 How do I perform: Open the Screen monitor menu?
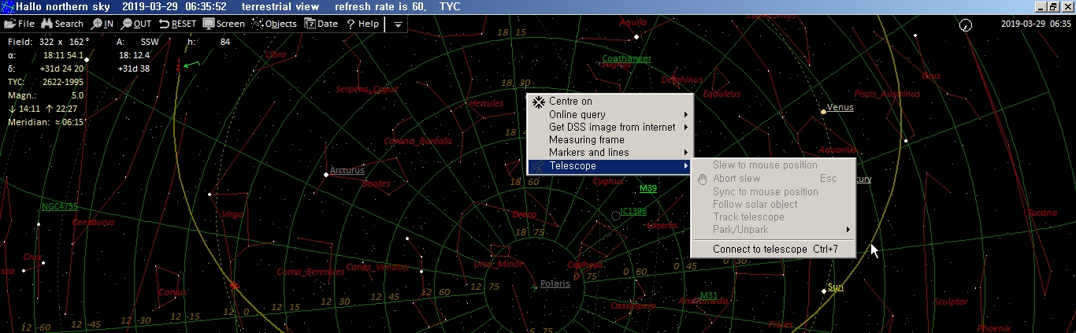tap(209, 24)
